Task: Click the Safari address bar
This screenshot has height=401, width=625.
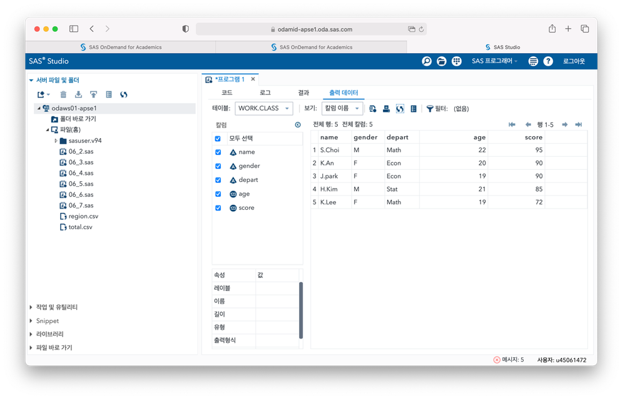Action: (311, 29)
